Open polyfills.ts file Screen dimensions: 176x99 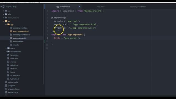(14, 65)
